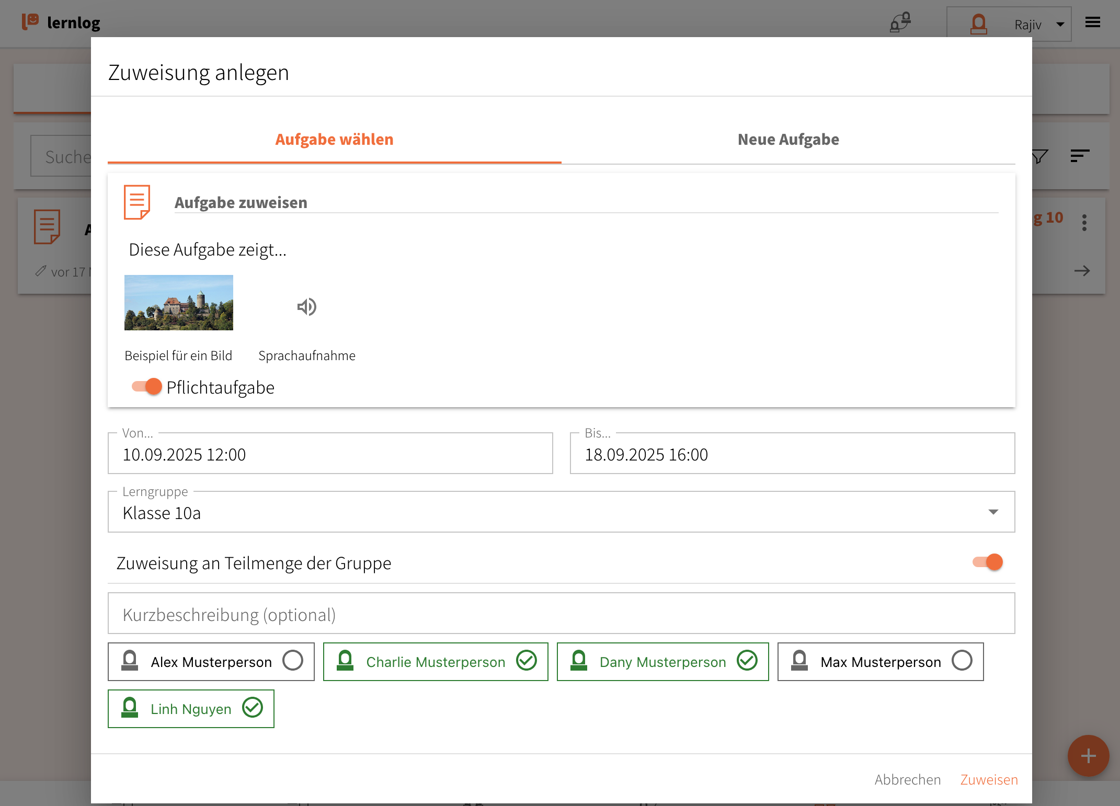Click the notification icon beside Rajiv
Screen dimensions: 1120x806
pos(900,22)
